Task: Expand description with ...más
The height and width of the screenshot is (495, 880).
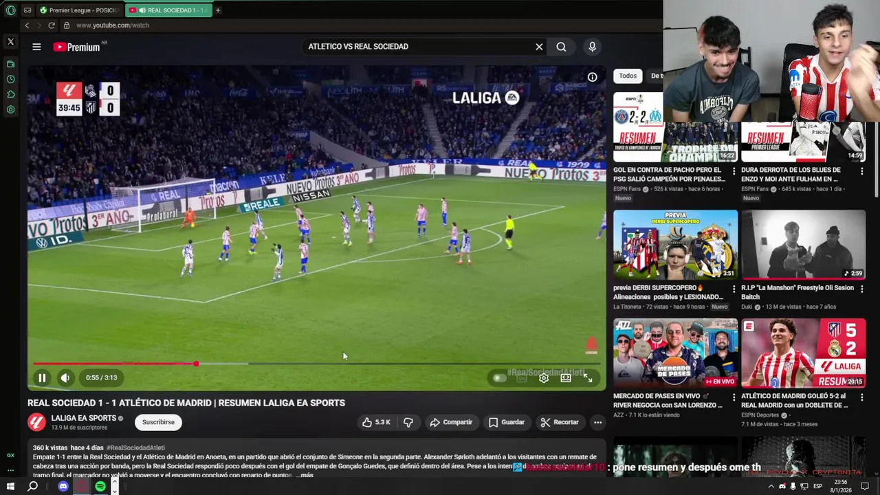Action: point(304,475)
